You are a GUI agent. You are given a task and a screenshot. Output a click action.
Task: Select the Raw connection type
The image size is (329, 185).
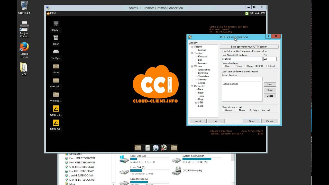pyautogui.click(x=223, y=66)
